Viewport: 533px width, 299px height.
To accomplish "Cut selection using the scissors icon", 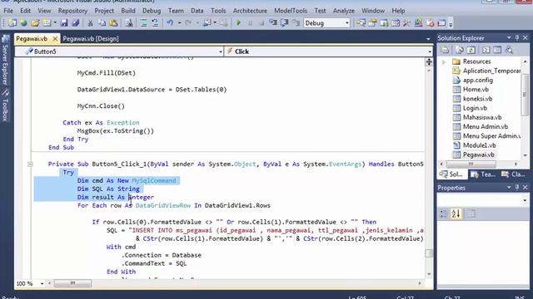I will (x=91, y=23).
